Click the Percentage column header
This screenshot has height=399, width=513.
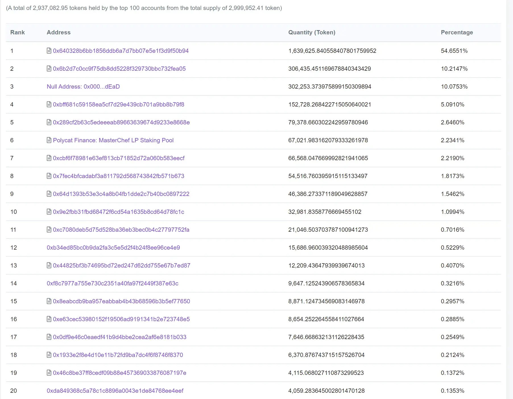[457, 32]
